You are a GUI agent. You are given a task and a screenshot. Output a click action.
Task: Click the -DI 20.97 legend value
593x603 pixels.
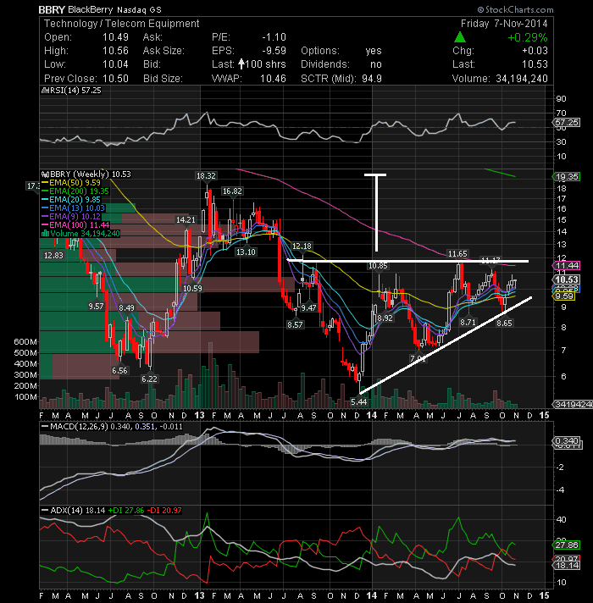tap(164, 511)
